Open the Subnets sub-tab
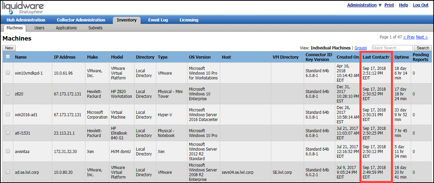Viewport: 434px width, 183px height. click(95, 28)
